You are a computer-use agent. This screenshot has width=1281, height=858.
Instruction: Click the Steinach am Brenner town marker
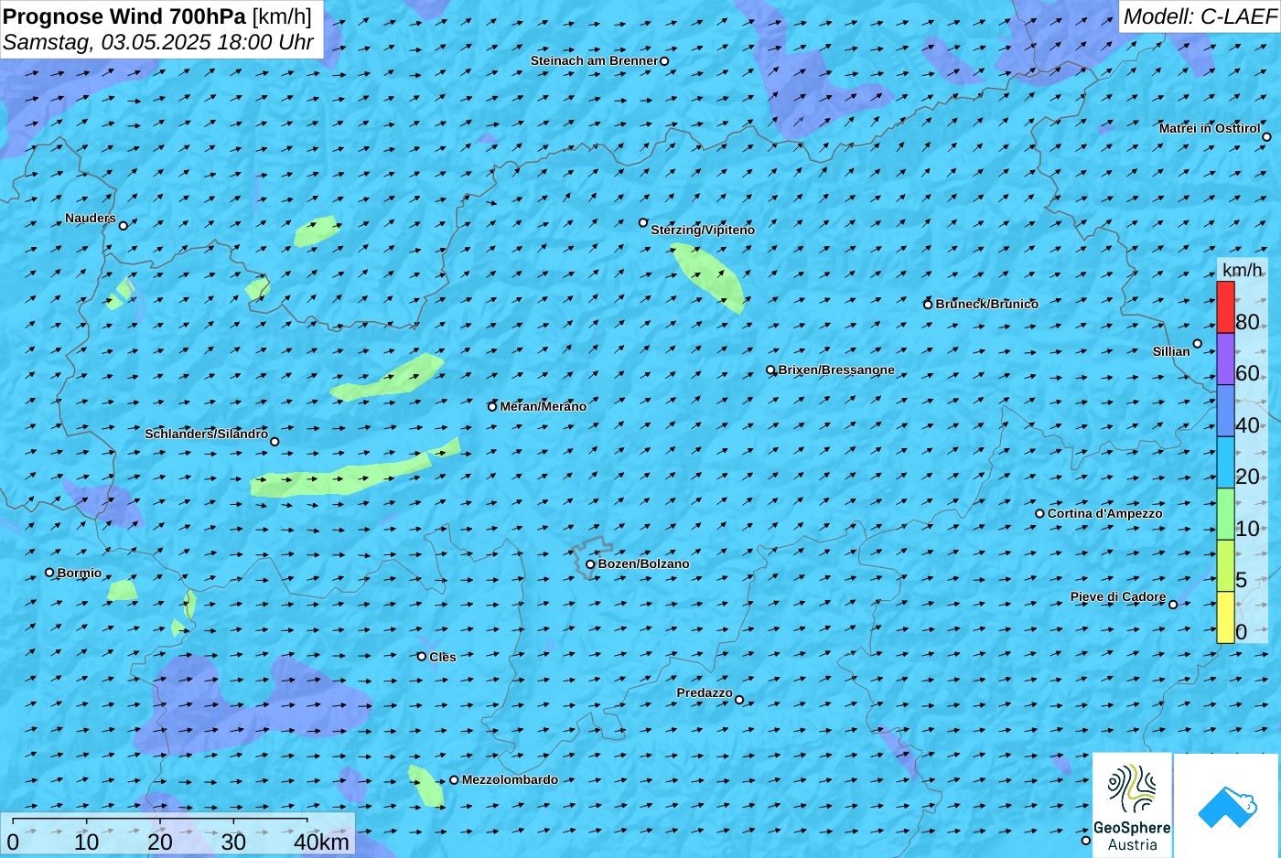click(664, 61)
